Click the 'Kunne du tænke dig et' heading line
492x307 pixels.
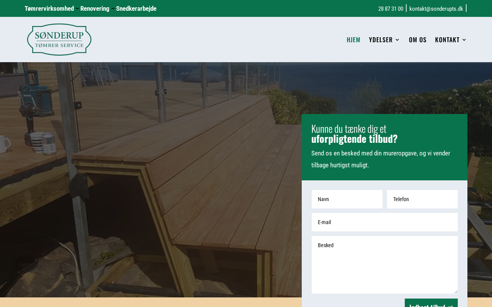[x=349, y=129]
